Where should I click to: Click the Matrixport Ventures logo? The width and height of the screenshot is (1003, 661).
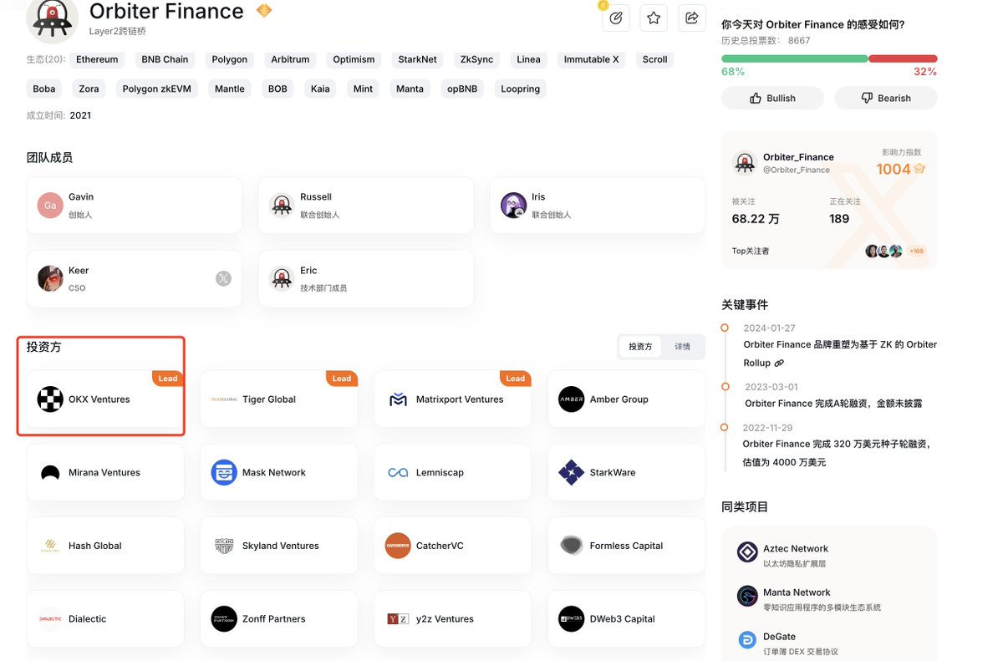pos(398,399)
